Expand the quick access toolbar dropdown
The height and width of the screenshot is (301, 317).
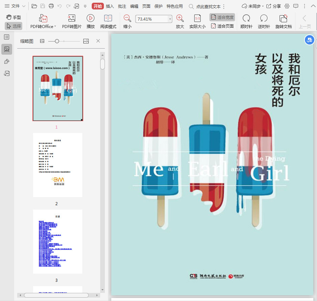pyautogui.click(x=85, y=6)
